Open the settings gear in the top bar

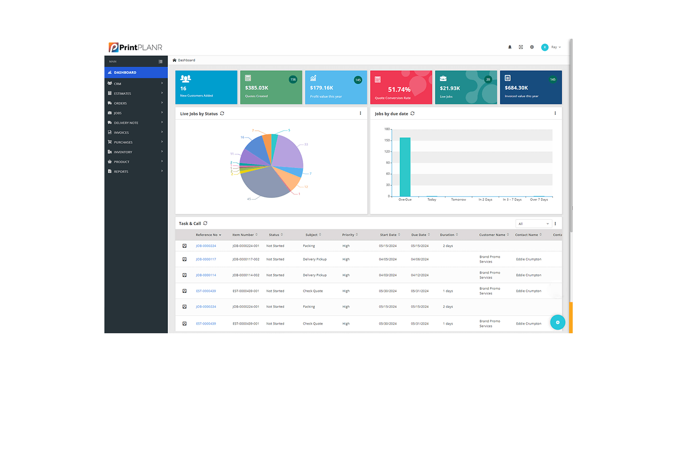pyautogui.click(x=531, y=47)
